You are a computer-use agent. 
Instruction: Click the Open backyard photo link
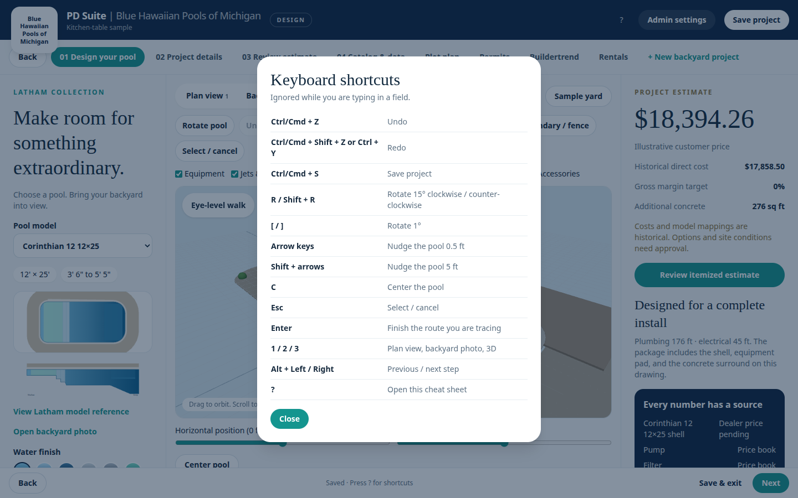coord(55,432)
